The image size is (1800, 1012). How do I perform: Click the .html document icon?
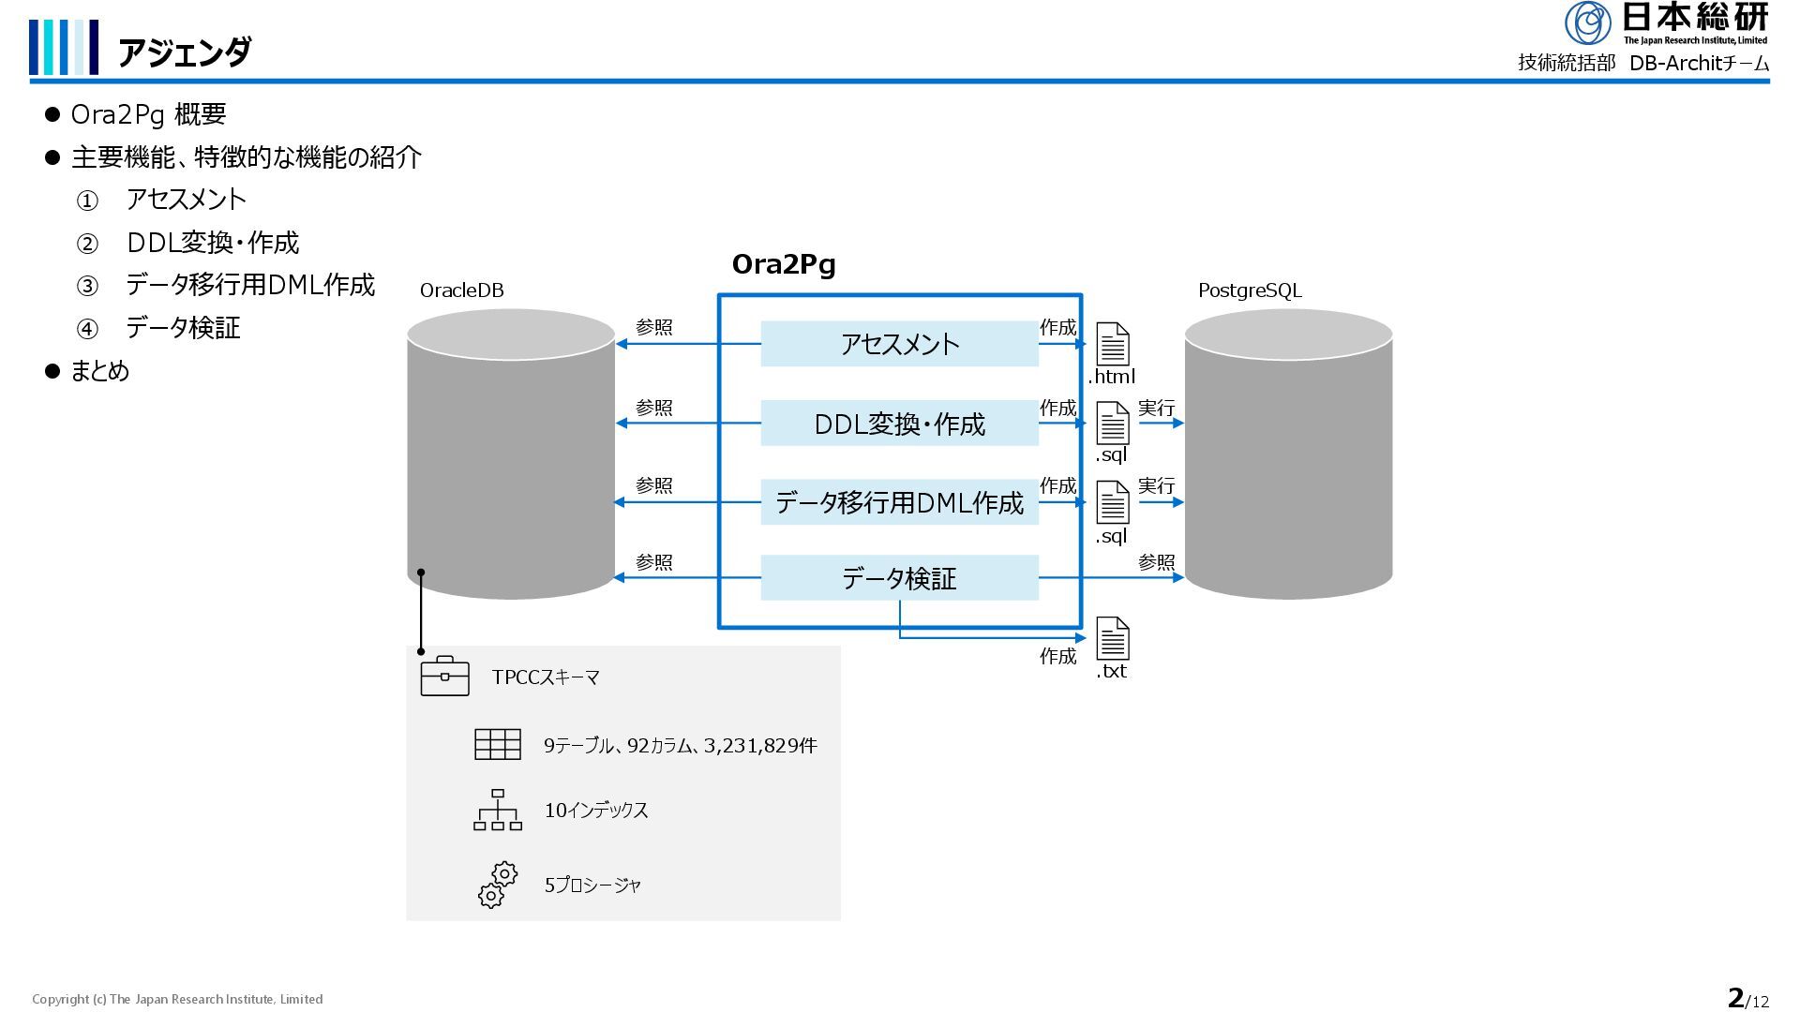point(1113,344)
